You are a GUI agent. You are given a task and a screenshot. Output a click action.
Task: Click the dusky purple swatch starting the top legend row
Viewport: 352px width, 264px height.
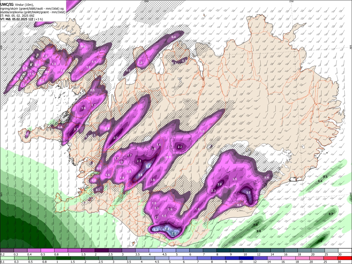7,251
